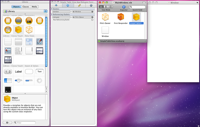Click the SimpleTableView.xcodeproj status text

coord(112,41)
